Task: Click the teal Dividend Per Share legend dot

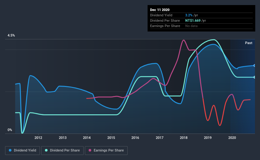Action: [x=46, y=150]
